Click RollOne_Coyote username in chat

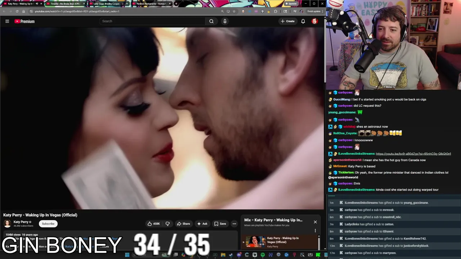tap(345, 133)
